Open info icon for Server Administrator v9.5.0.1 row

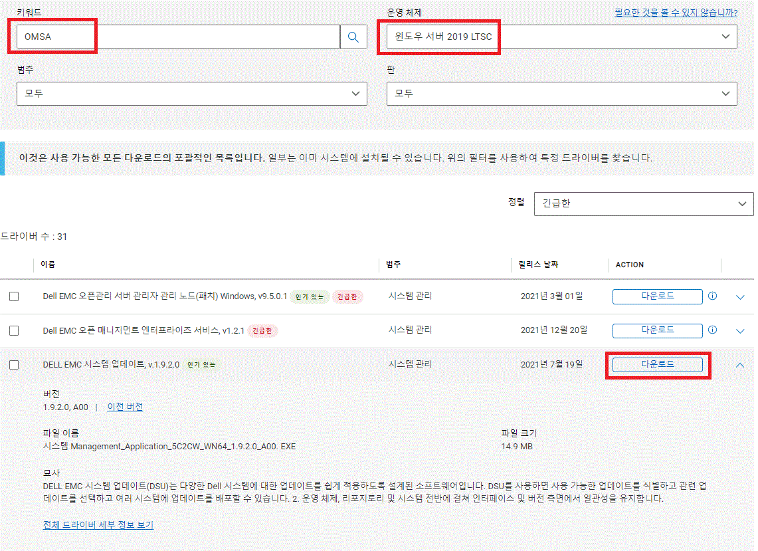[x=713, y=296]
